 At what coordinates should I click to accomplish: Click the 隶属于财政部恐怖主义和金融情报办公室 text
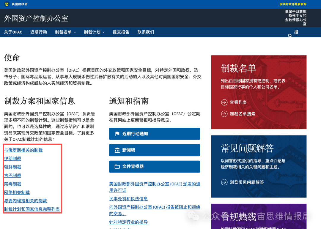click(296, 18)
